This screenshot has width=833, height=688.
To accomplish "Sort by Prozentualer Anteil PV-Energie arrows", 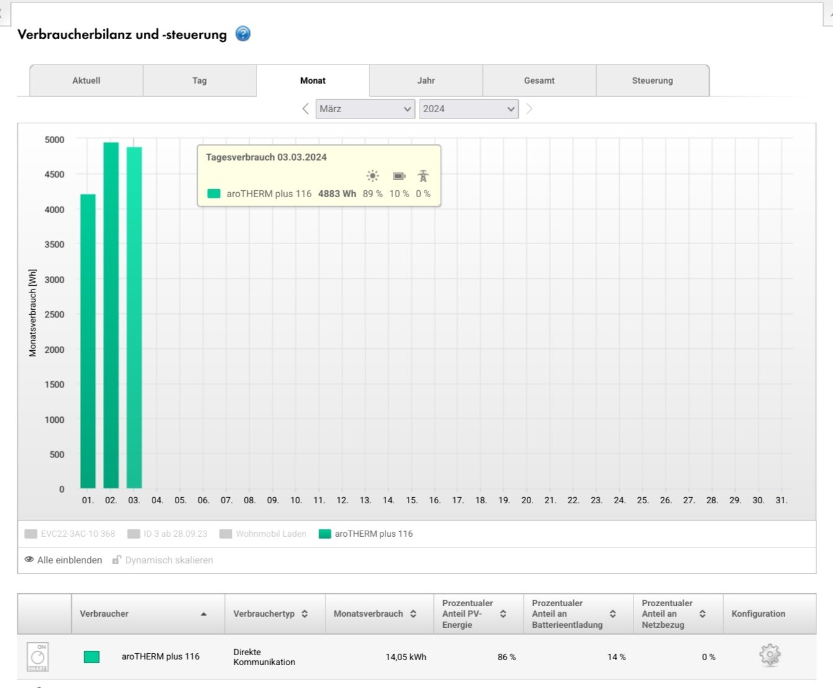I will coord(503,614).
